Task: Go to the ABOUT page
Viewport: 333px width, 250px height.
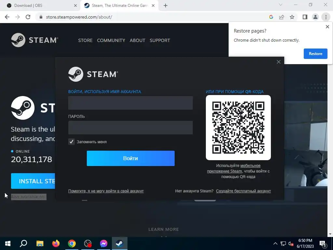Action: point(138,40)
